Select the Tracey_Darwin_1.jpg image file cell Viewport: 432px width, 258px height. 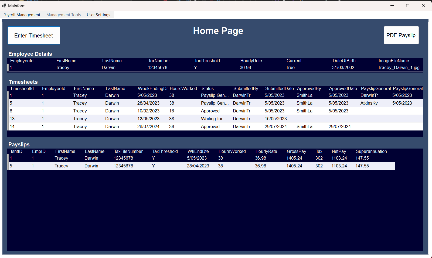coord(399,68)
